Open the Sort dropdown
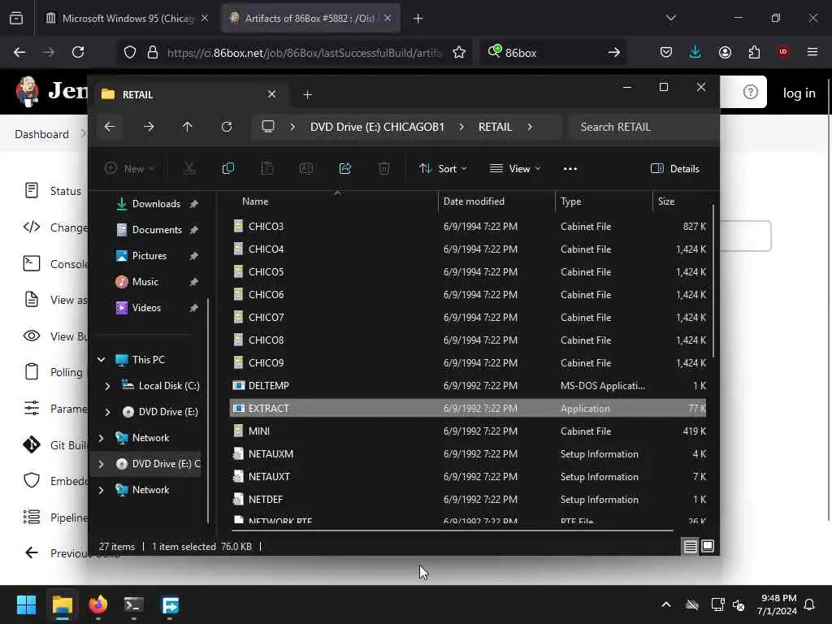The height and width of the screenshot is (624, 832). click(x=443, y=169)
